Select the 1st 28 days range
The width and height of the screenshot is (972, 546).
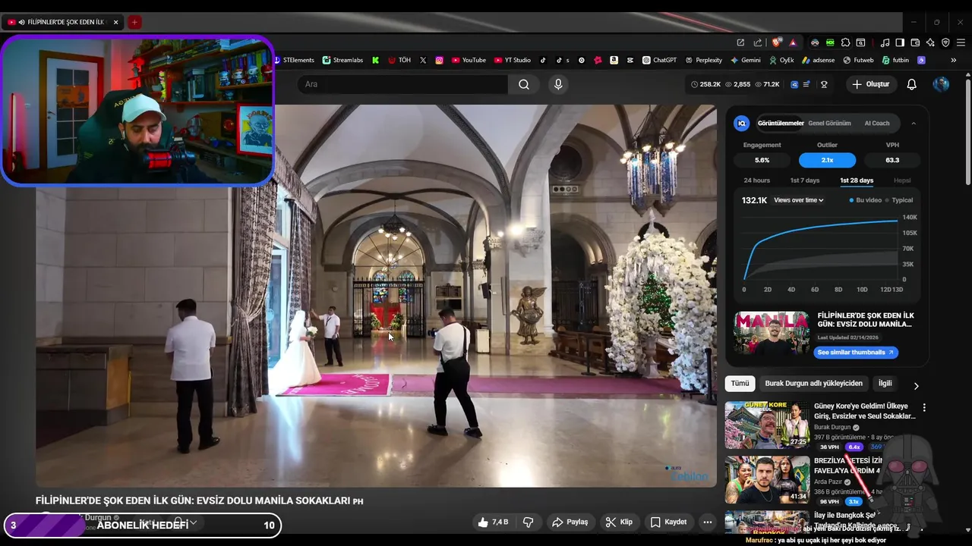(x=857, y=180)
